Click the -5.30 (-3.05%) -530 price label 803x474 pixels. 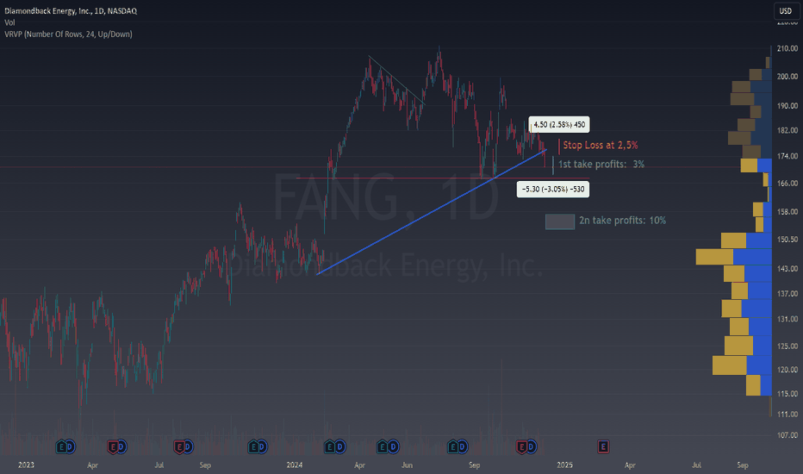tap(553, 188)
